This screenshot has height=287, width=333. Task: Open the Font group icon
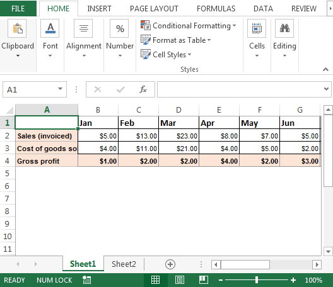50,28
